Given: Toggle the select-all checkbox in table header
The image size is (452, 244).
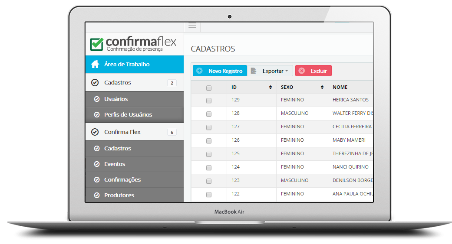Looking at the screenshot, I should coord(209,88).
